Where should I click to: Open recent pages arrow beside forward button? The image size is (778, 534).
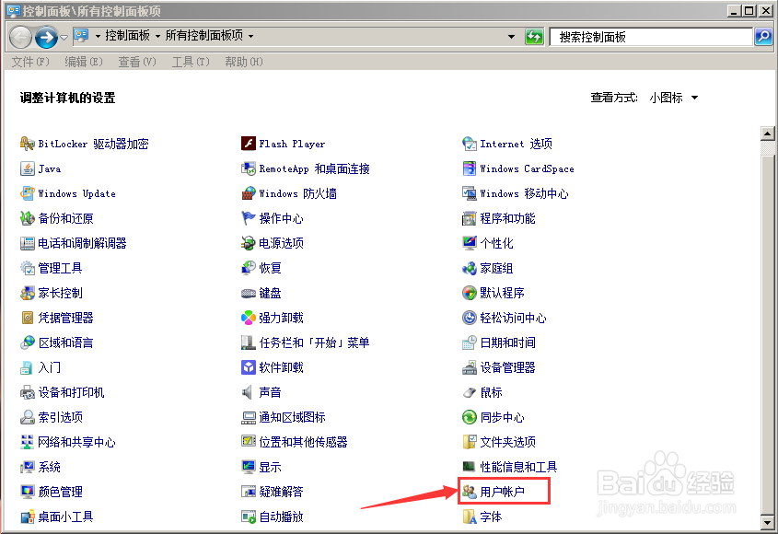(x=64, y=37)
